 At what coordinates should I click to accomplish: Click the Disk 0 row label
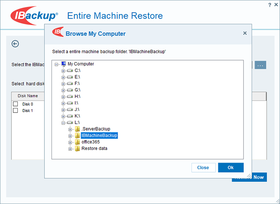[x=28, y=104]
